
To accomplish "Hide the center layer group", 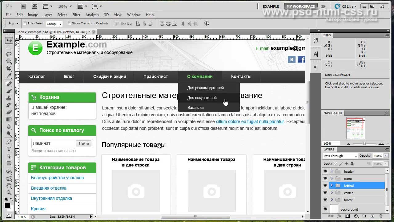I will [325, 192].
